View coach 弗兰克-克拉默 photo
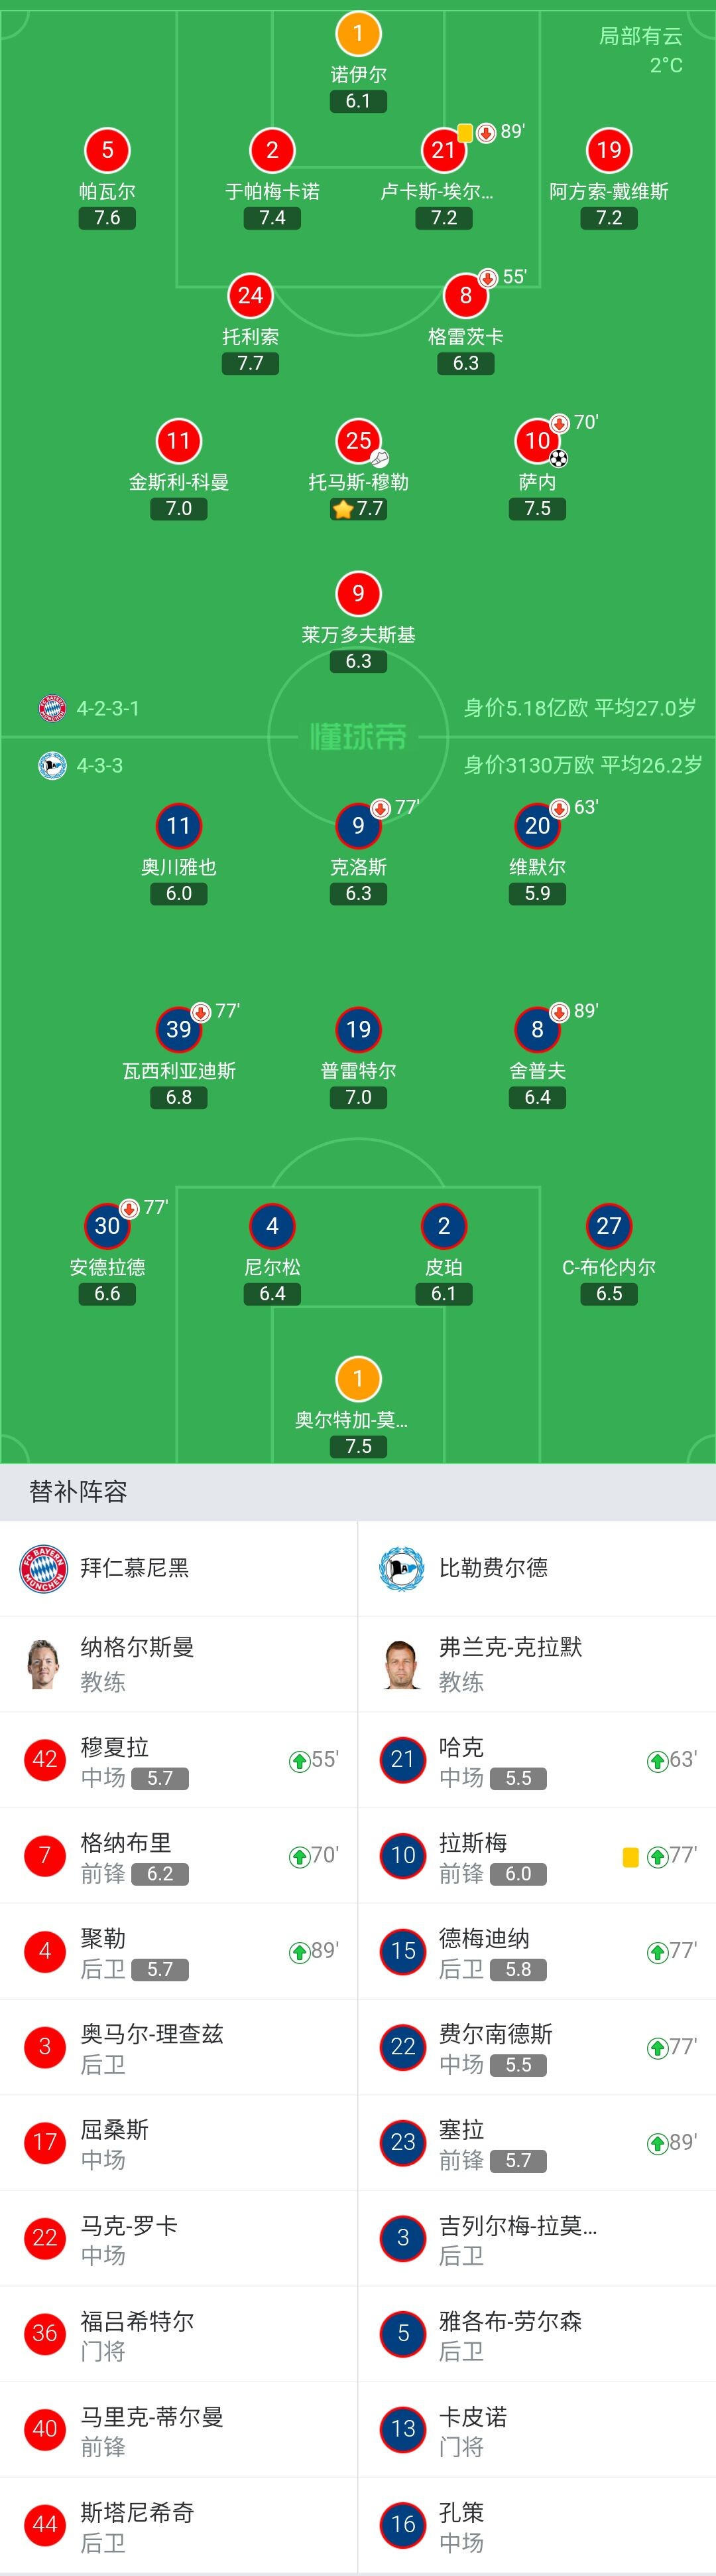 pyautogui.click(x=402, y=1664)
